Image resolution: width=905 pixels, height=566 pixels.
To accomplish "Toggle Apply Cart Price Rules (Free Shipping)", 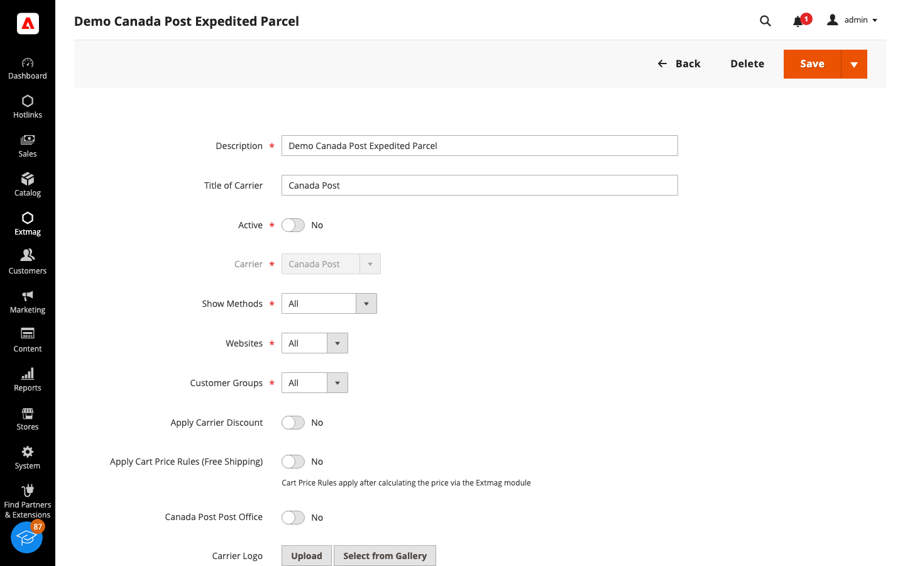I will (293, 462).
